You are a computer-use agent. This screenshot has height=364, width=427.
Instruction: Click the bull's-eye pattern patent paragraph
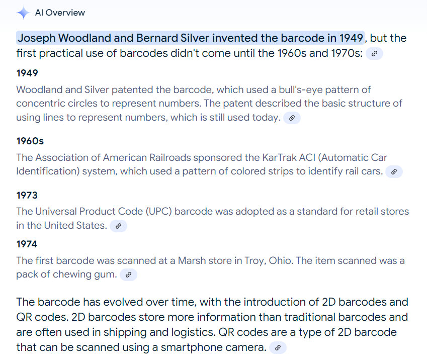pos(201,104)
